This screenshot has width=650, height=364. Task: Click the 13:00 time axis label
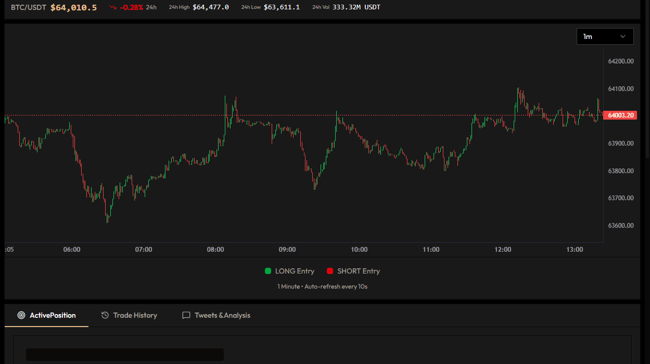click(x=575, y=250)
